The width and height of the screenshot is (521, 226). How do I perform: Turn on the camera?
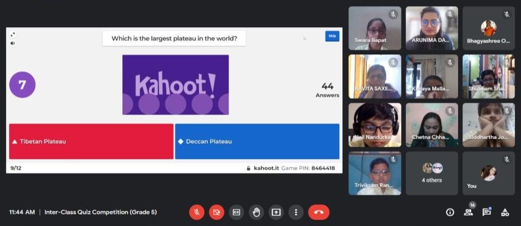217,212
